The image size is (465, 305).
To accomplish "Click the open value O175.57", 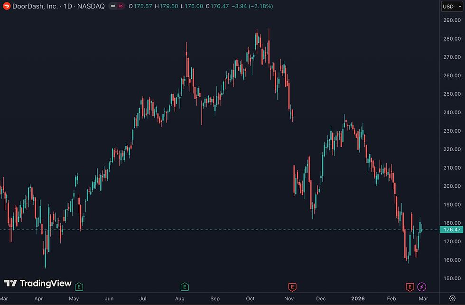I will [140, 6].
